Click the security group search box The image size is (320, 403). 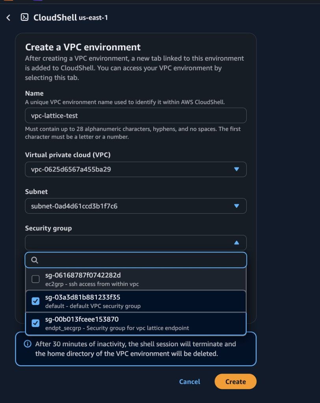tap(136, 260)
